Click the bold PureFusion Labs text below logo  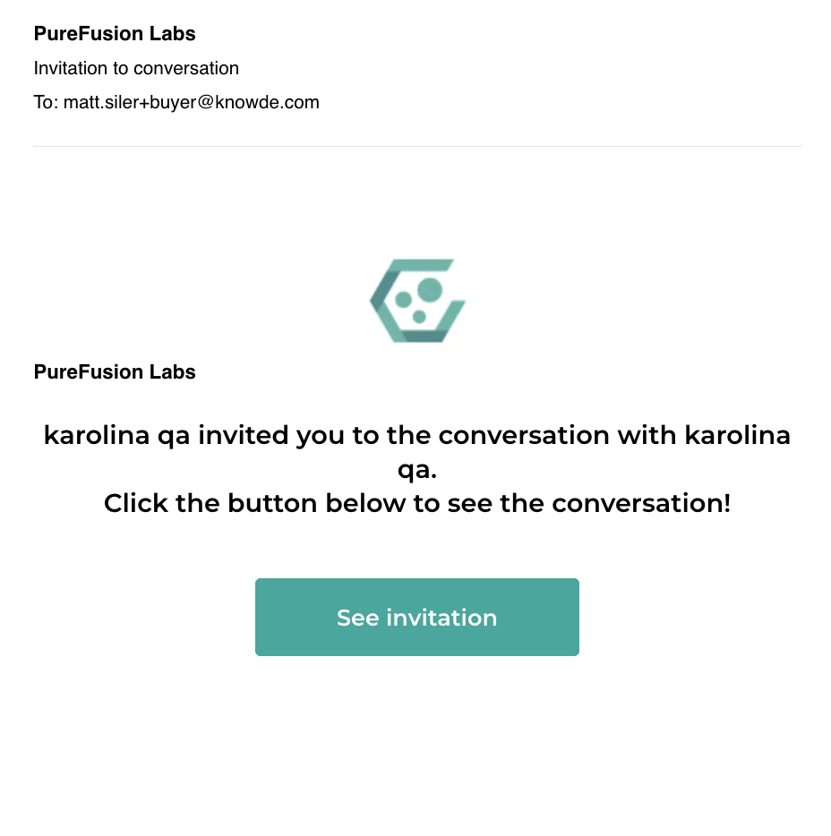(x=115, y=371)
